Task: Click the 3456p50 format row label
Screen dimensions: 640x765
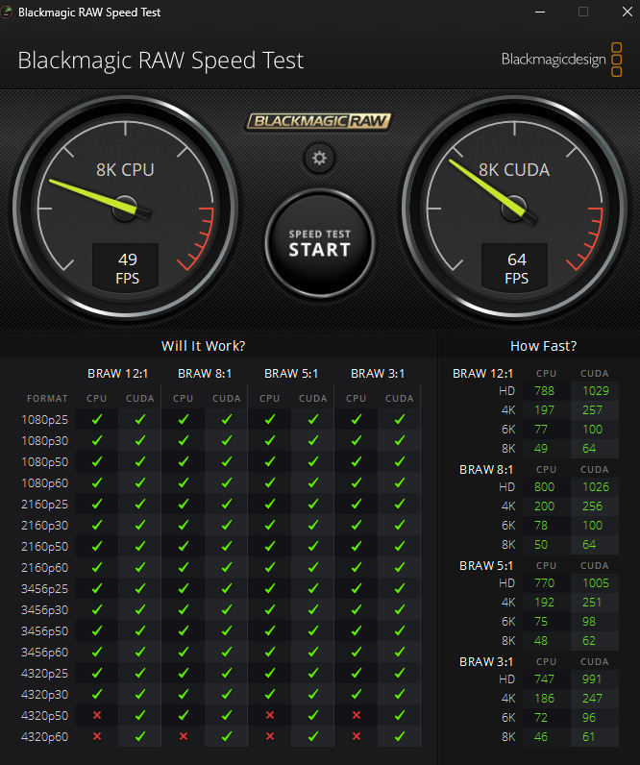Action: pos(44,630)
